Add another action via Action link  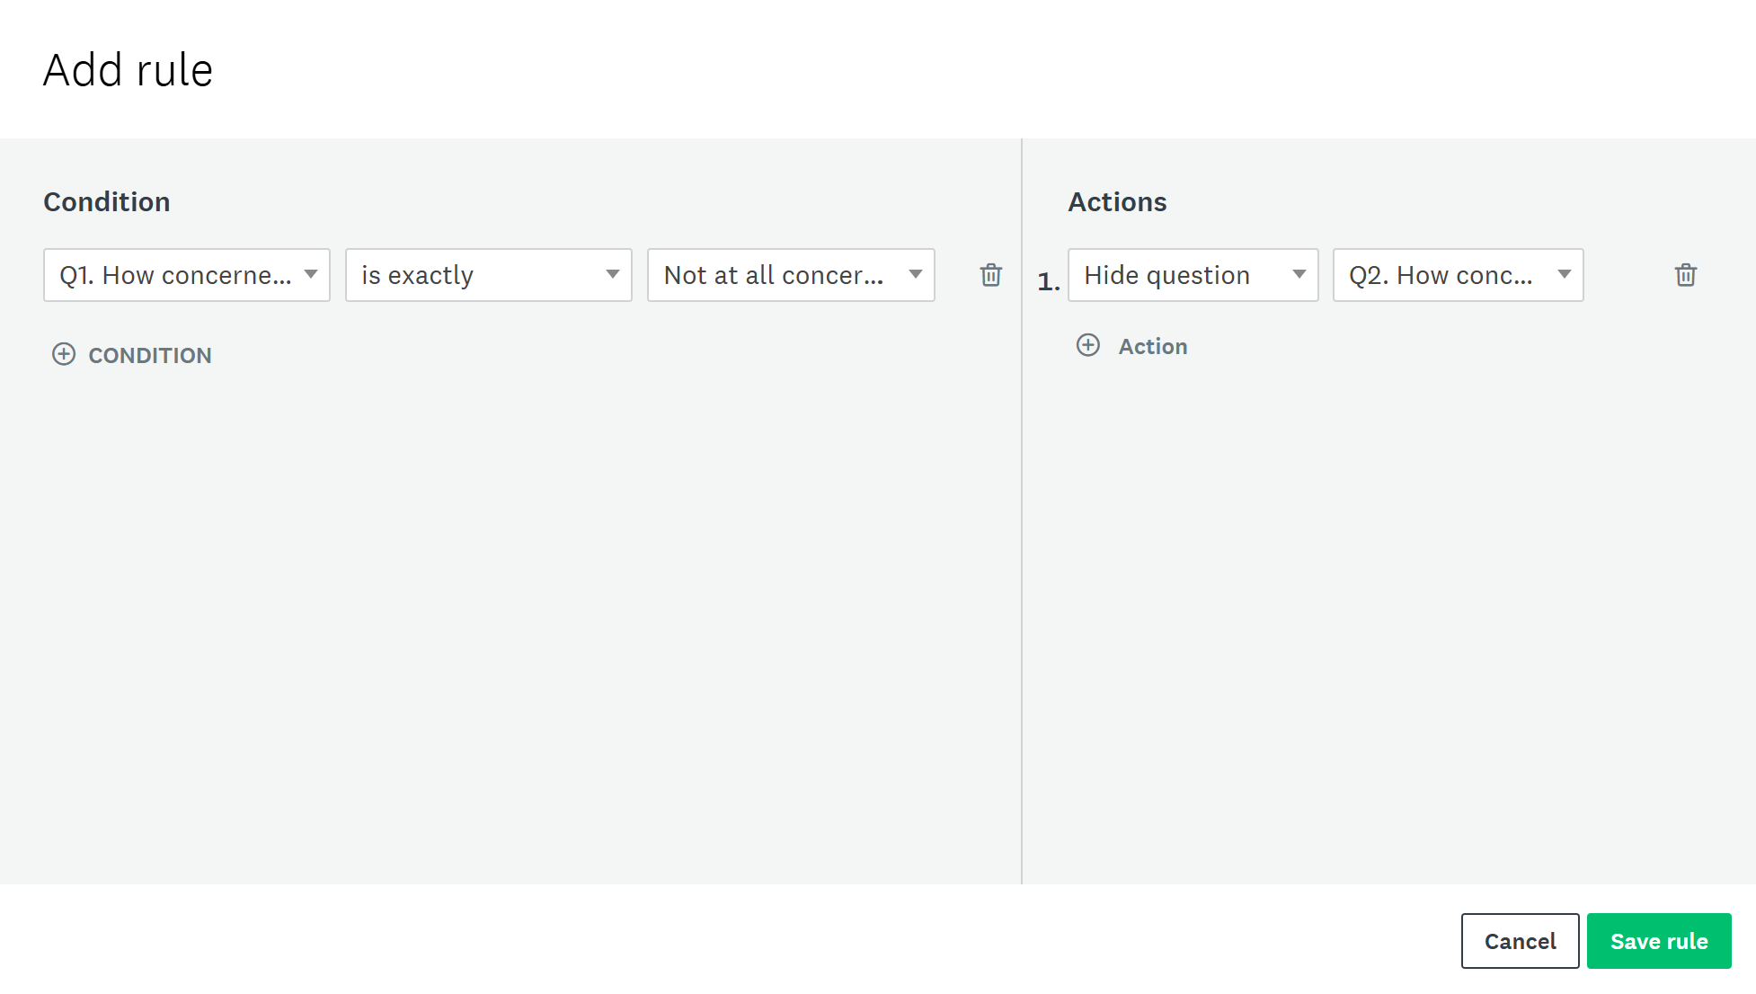[x=1152, y=346]
